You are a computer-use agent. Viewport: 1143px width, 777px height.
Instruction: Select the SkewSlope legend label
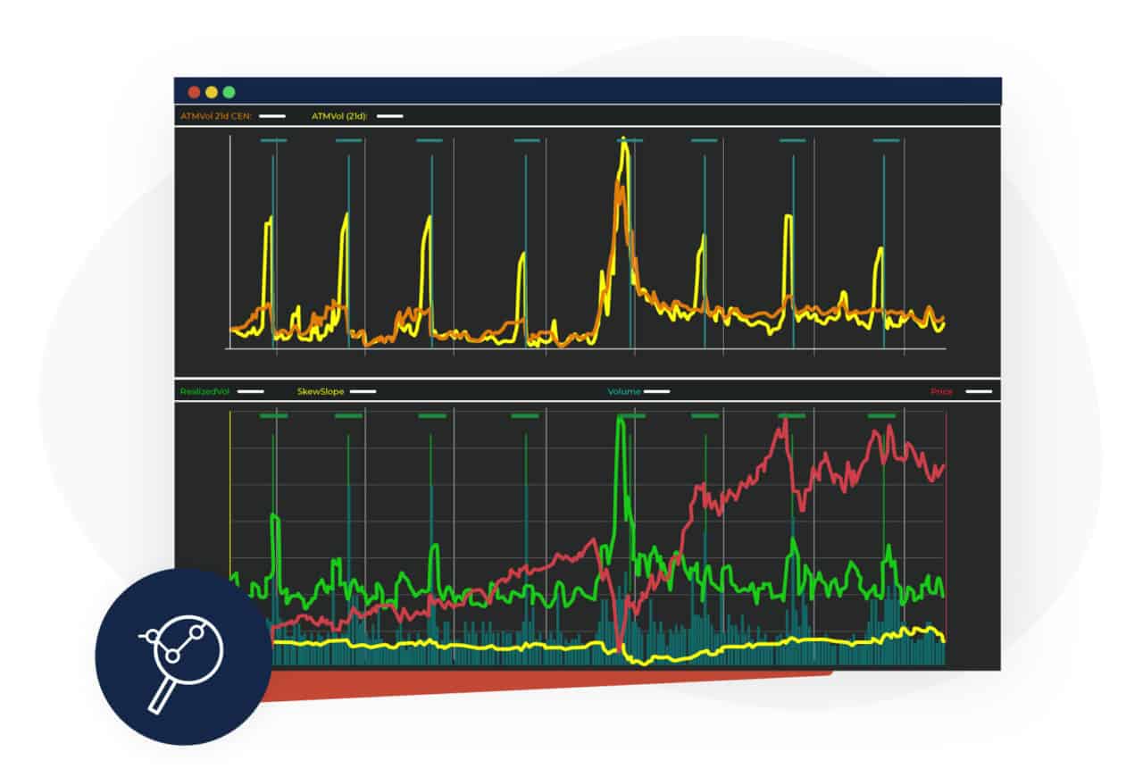(320, 391)
